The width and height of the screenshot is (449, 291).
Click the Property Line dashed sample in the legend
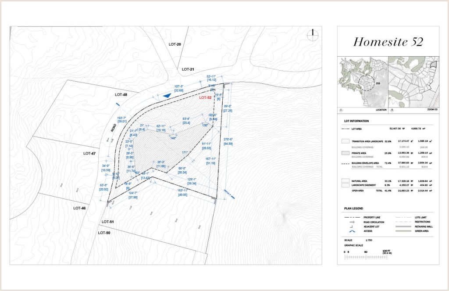click(x=352, y=217)
